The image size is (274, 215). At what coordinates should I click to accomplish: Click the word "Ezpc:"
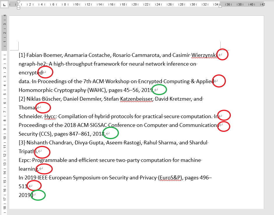pyautogui.click(x=25, y=160)
